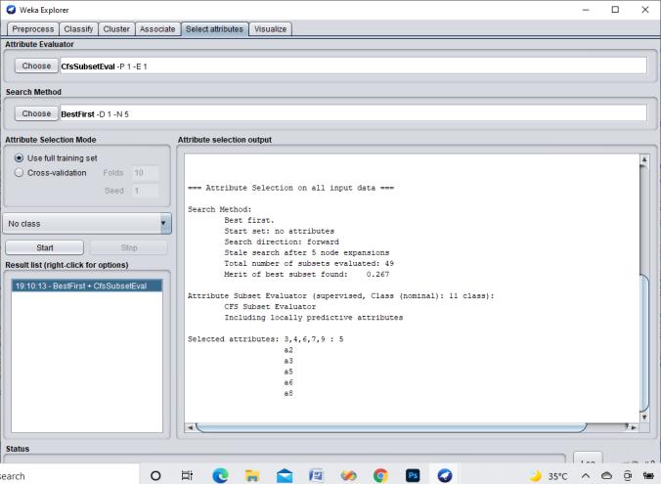Screen dimensions: 661x484
Task: Click the horizontal scrollbar thumb in output
Action: pyautogui.click(x=391, y=427)
